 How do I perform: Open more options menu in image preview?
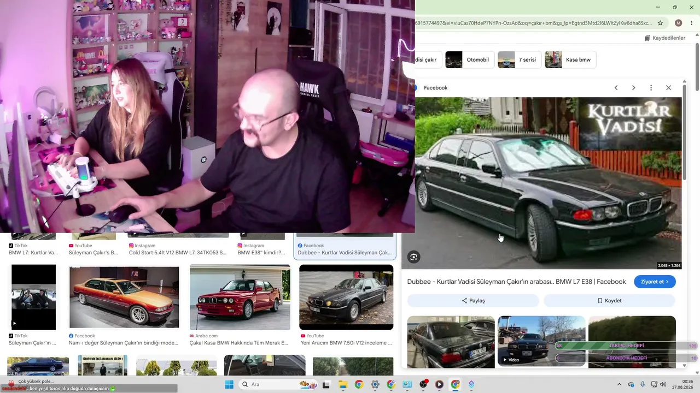coord(651,88)
